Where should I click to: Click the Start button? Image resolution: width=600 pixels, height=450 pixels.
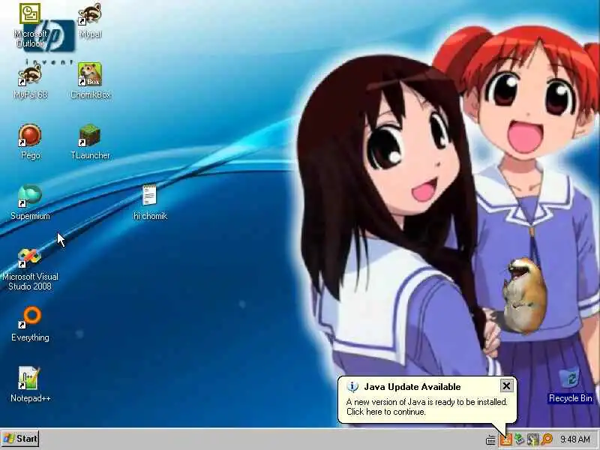pyautogui.click(x=20, y=439)
